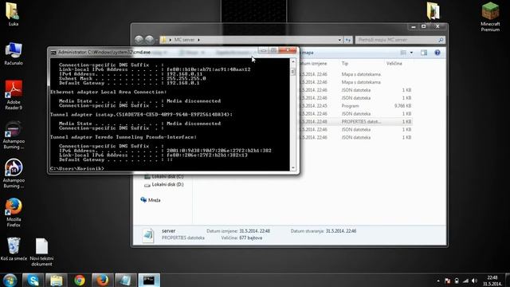Open the upper Ashampoo Burning shortcut
This screenshot has height=287, width=510.
pos(14,135)
